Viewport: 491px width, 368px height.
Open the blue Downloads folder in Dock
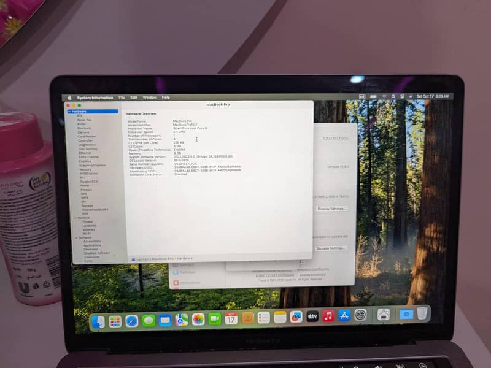(406, 314)
